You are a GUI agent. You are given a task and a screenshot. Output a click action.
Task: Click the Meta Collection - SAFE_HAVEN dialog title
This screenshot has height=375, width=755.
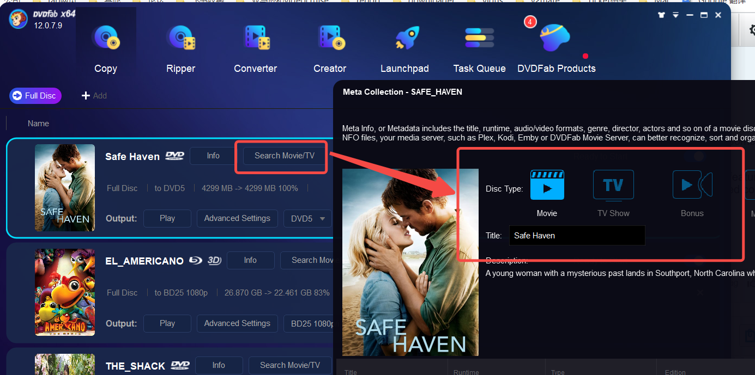[402, 92]
